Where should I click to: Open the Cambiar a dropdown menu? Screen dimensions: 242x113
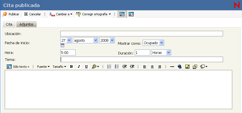pos(61,14)
